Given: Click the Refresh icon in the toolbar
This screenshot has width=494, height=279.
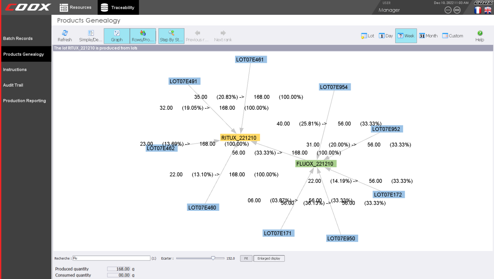Looking at the screenshot, I should pos(65,36).
